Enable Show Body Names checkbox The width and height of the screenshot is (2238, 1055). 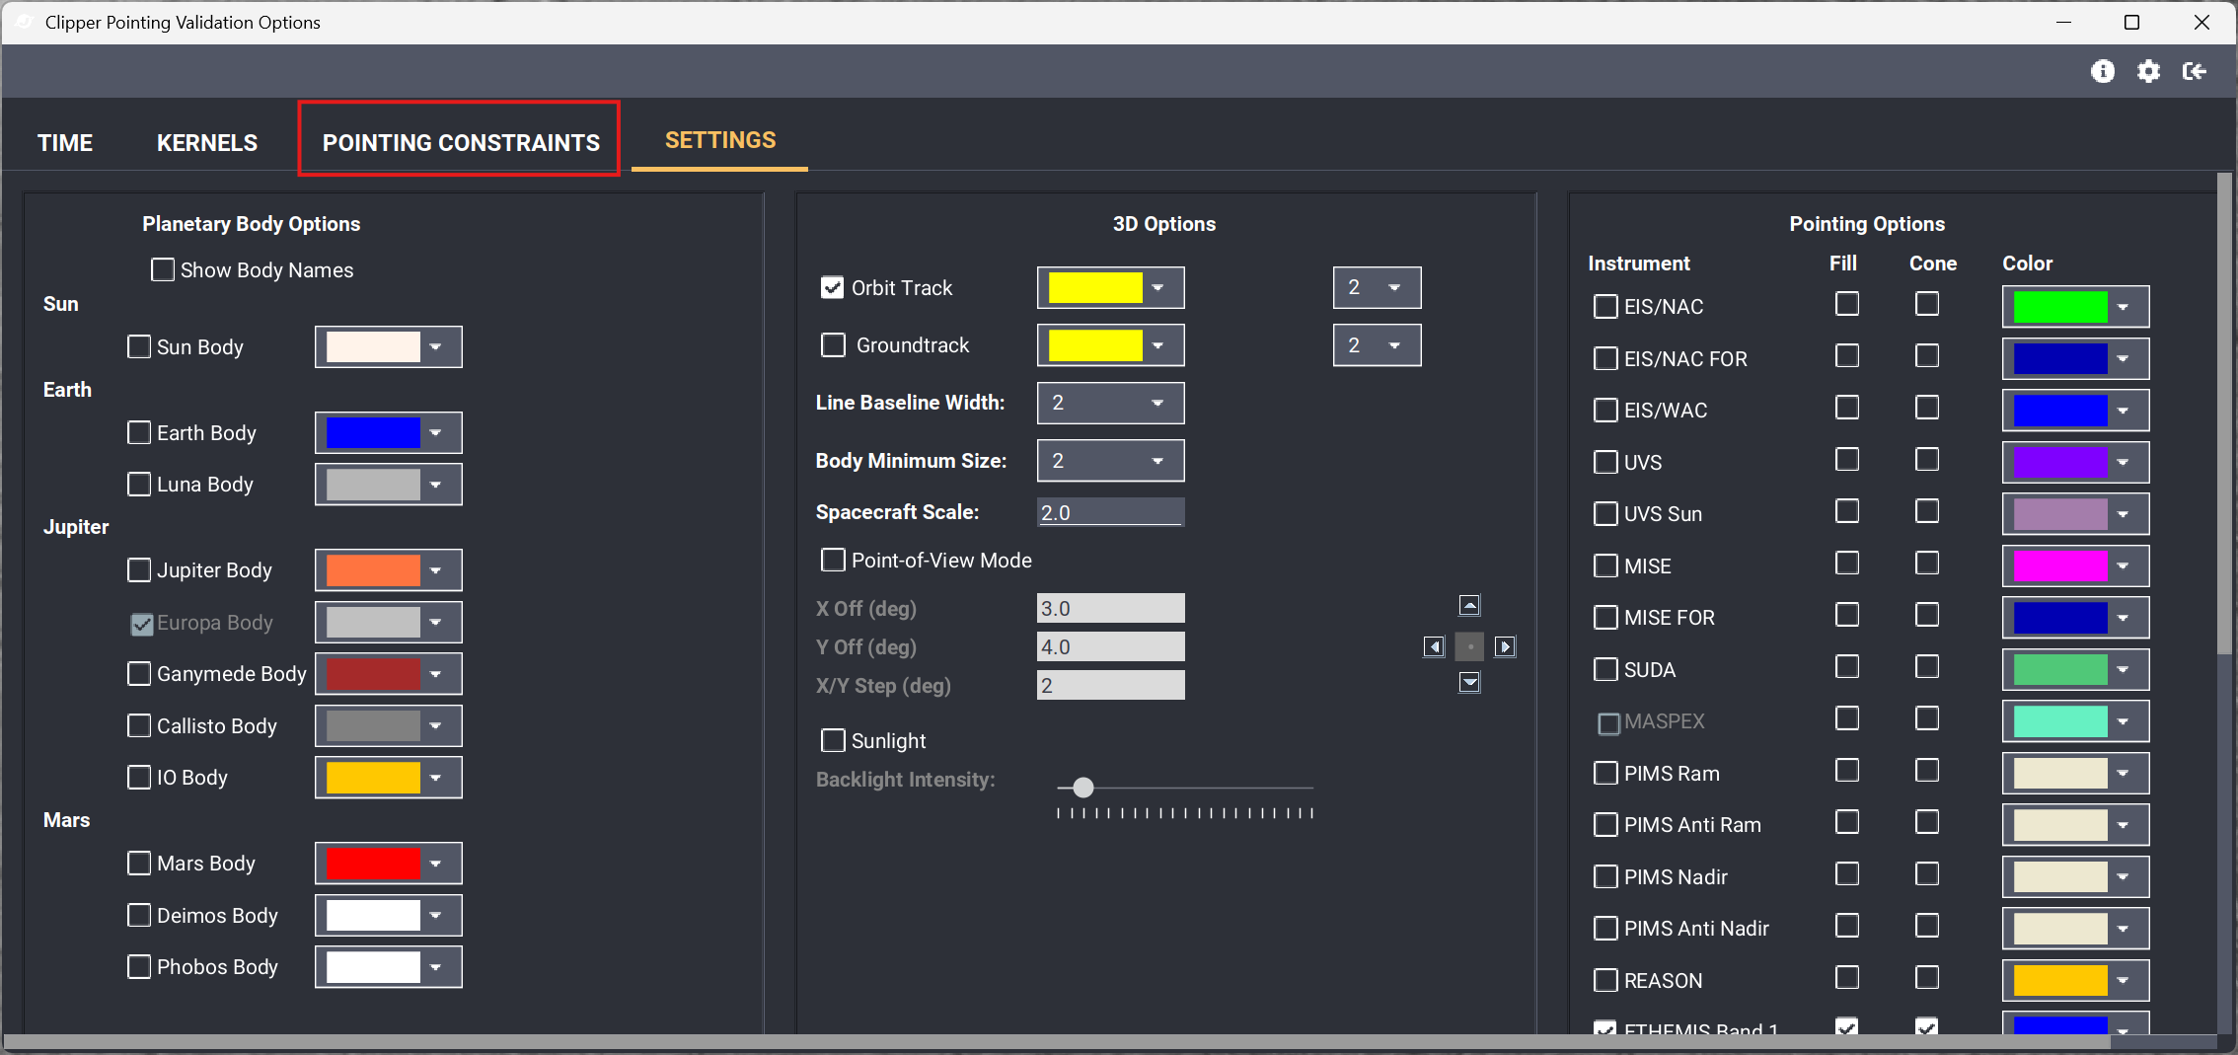[163, 269]
